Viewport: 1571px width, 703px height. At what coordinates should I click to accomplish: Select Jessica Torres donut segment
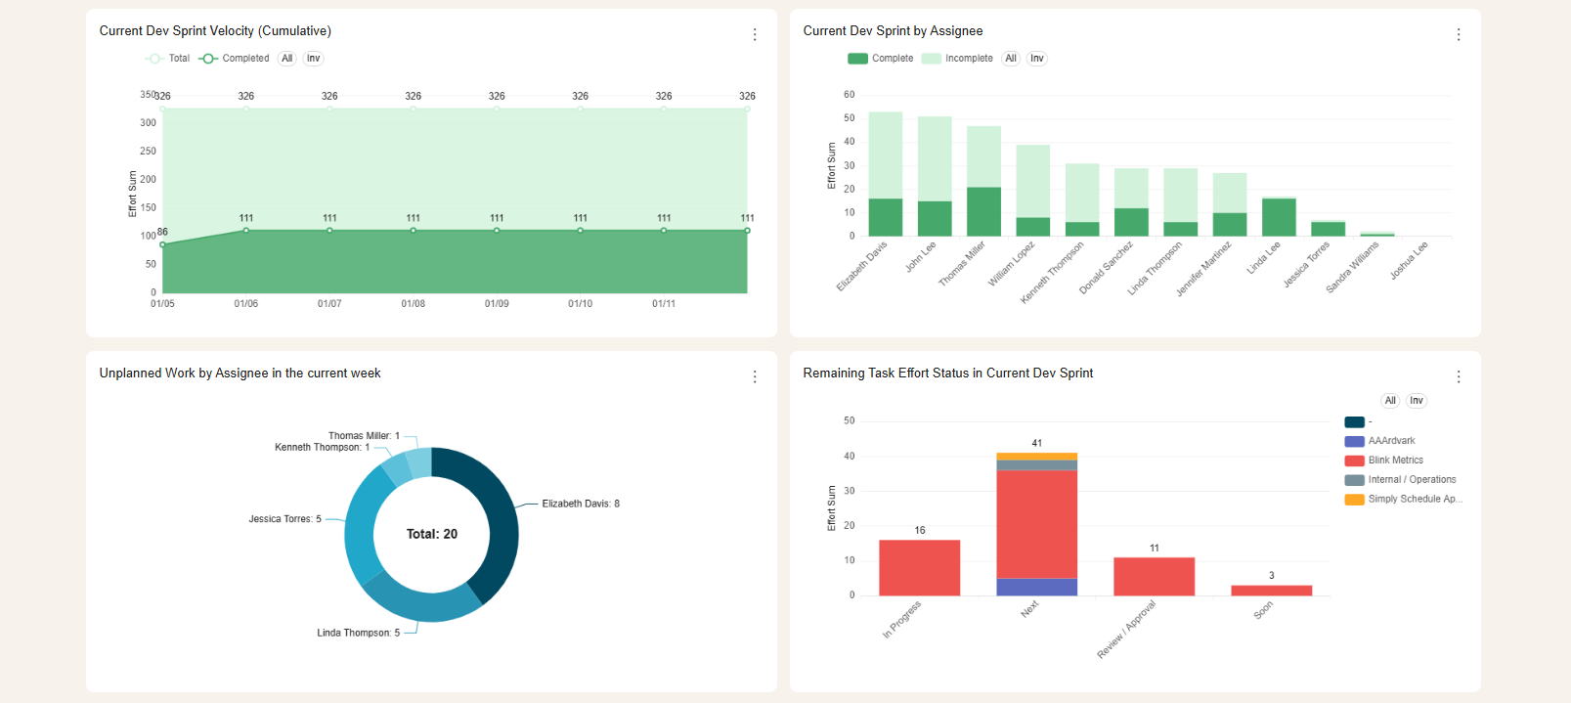pyautogui.click(x=359, y=525)
